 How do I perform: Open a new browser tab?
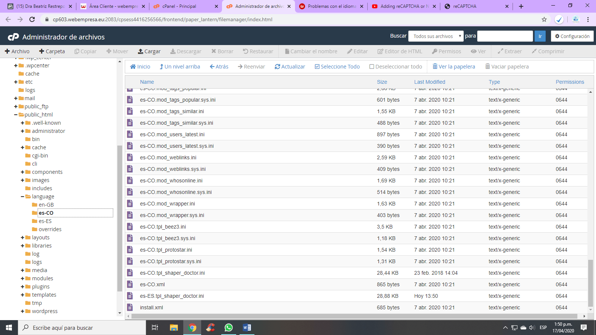(x=521, y=6)
